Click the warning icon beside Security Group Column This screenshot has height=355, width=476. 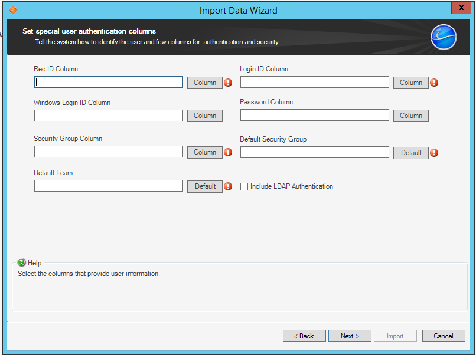pos(228,152)
